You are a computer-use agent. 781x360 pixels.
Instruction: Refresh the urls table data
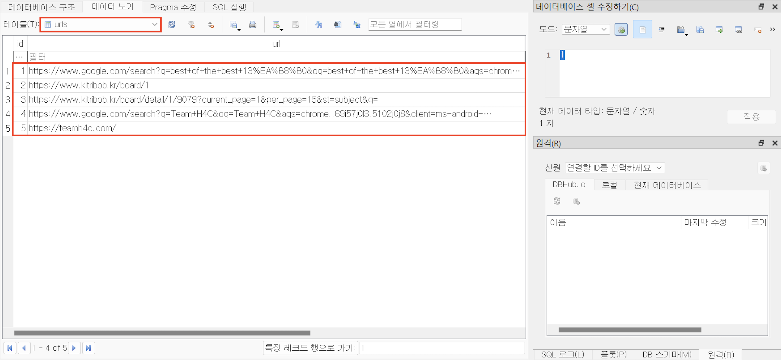click(x=172, y=24)
